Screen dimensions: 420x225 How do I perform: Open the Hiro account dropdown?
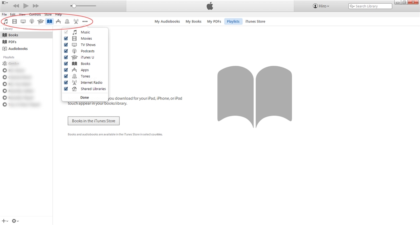pos(321,6)
